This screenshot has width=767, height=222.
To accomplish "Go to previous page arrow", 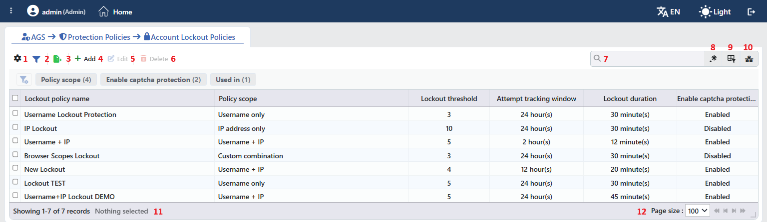I will pos(726,211).
